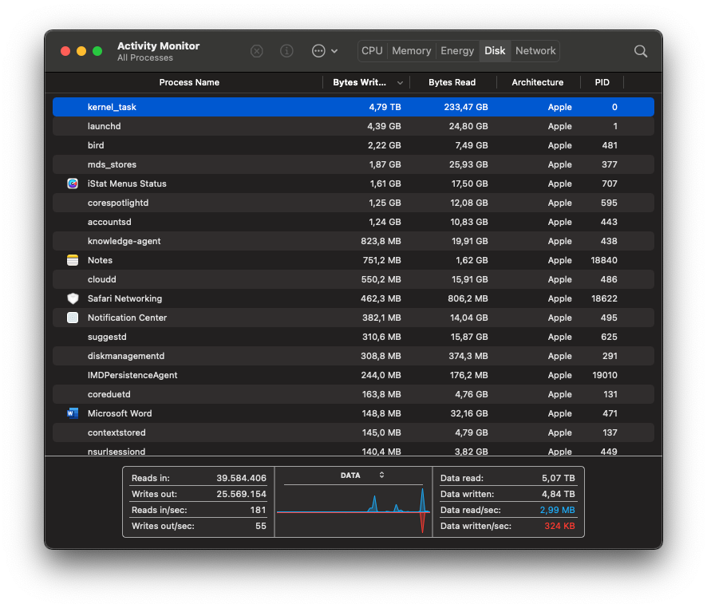The height and width of the screenshot is (608, 707).
Task: Select the Disk tab
Action: coord(495,51)
